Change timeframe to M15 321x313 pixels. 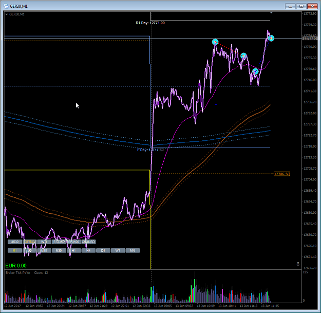(44, 250)
